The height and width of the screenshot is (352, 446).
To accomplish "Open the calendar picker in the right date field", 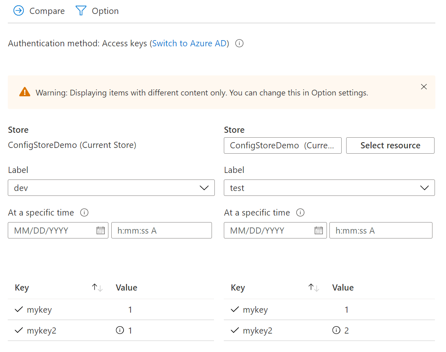I will click(319, 230).
